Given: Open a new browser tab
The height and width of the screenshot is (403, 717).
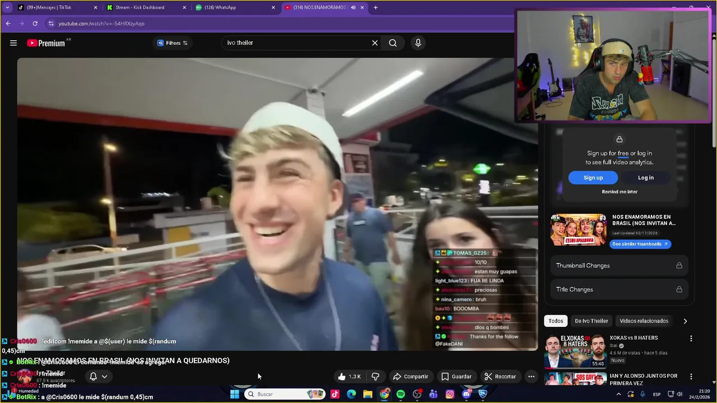Looking at the screenshot, I should (375, 7).
